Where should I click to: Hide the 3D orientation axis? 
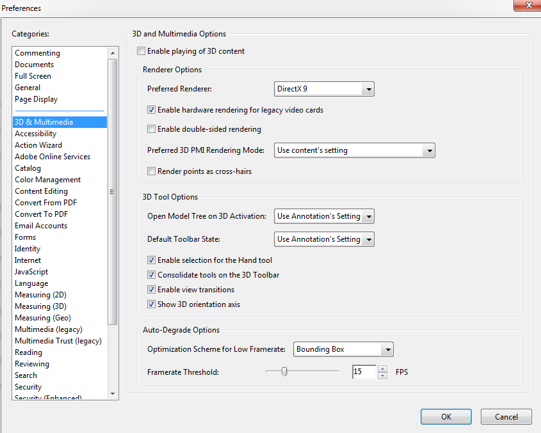point(151,304)
